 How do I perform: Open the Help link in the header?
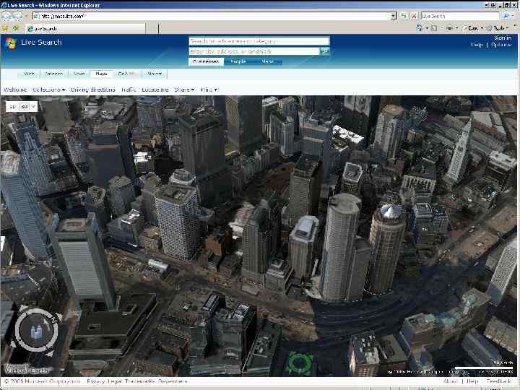point(477,45)
